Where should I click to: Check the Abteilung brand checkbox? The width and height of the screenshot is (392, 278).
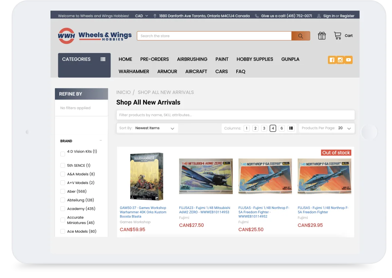[63, 200]
